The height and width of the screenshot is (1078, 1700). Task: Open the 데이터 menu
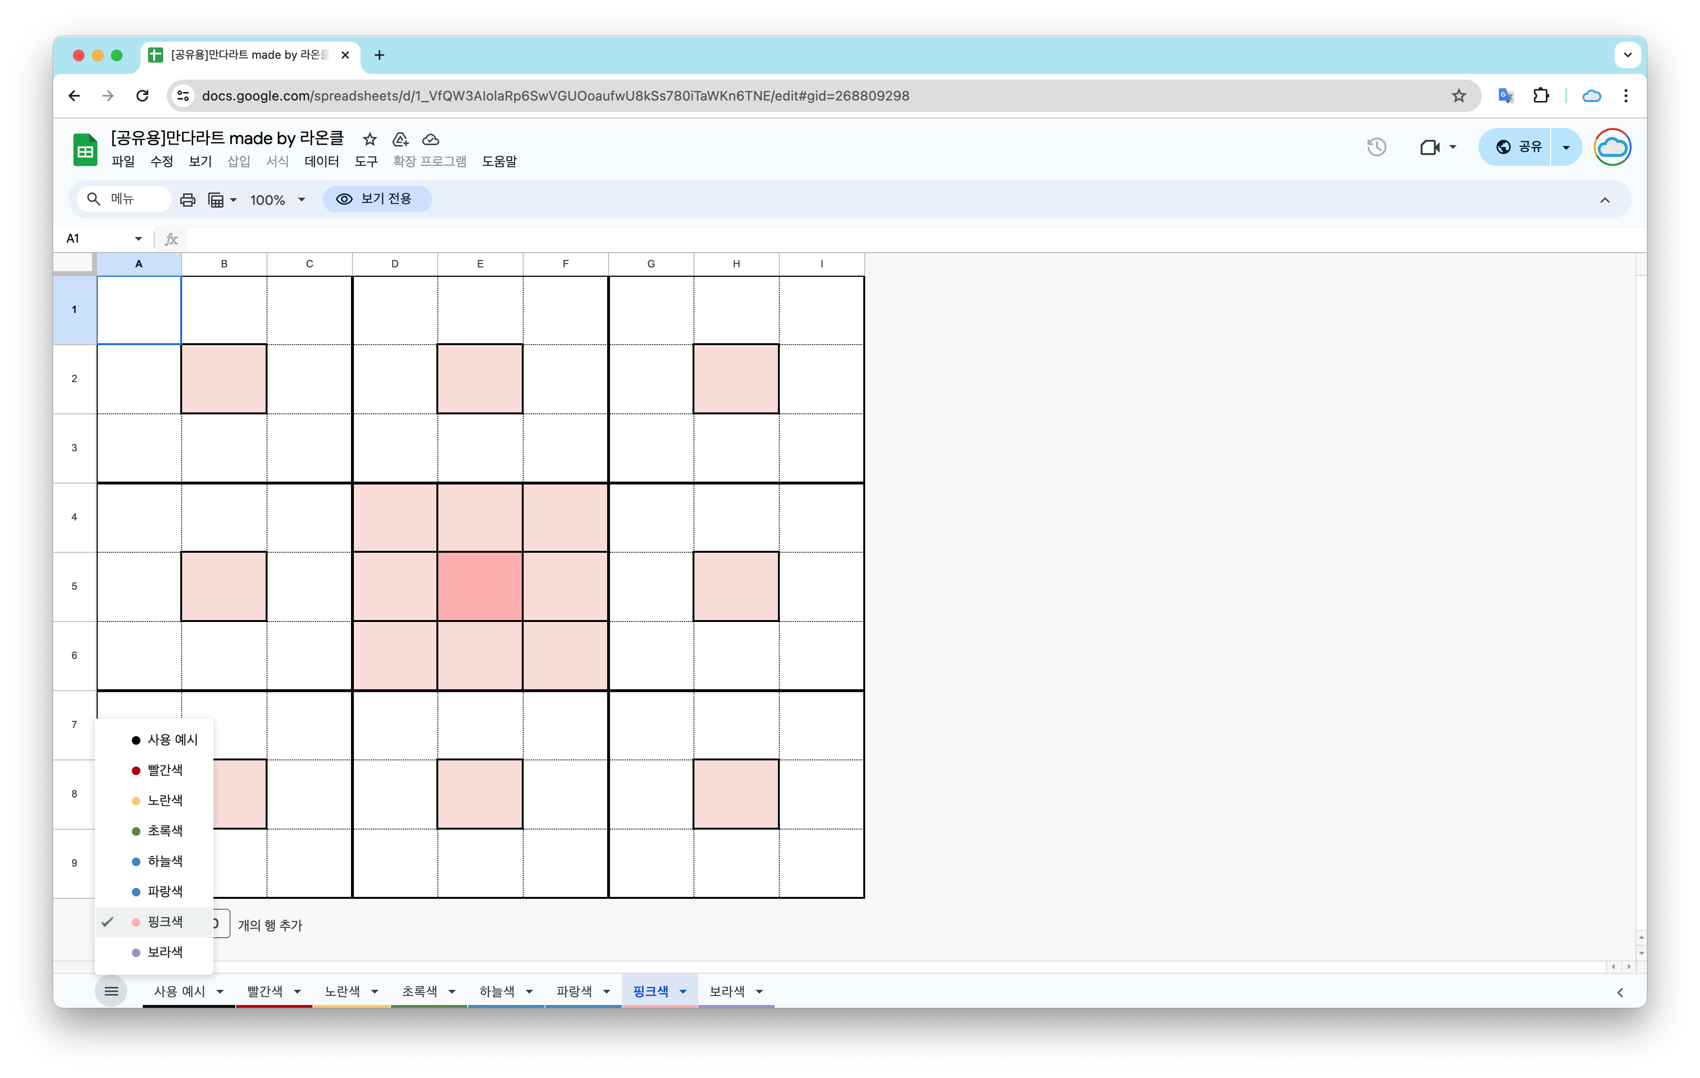(321, 161)
